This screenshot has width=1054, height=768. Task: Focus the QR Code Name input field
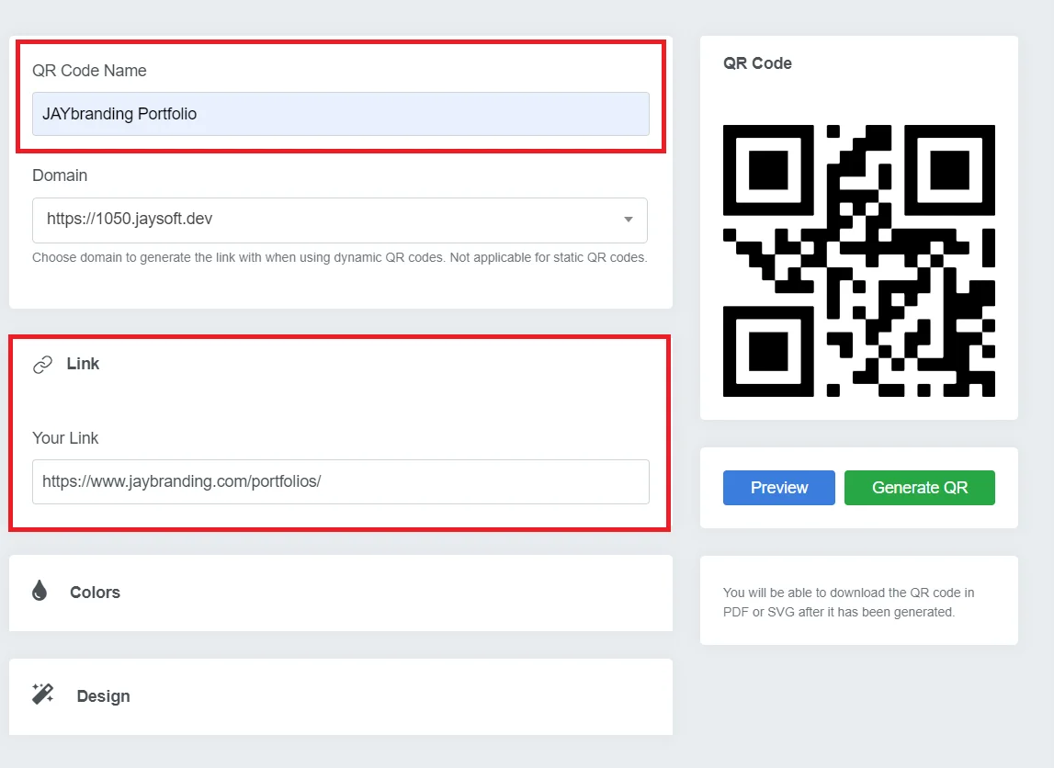click(x=340, y=114)
